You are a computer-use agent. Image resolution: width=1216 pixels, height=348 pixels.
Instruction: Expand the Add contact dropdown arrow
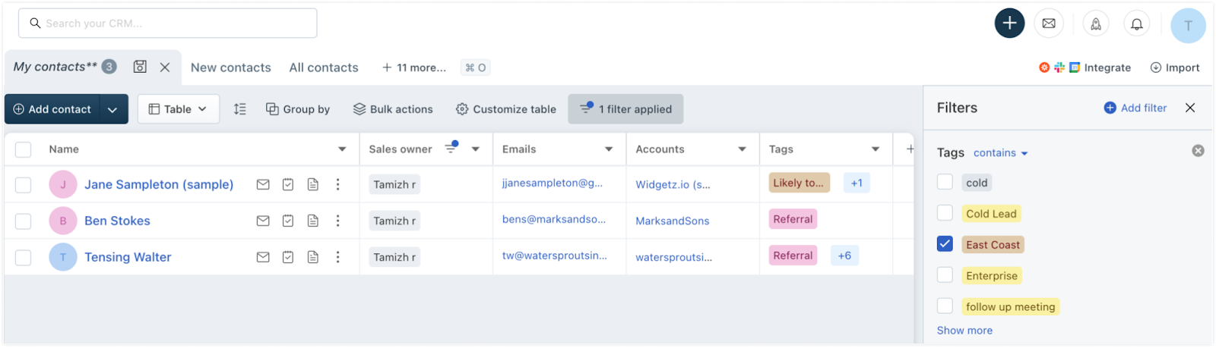[112, 109]
